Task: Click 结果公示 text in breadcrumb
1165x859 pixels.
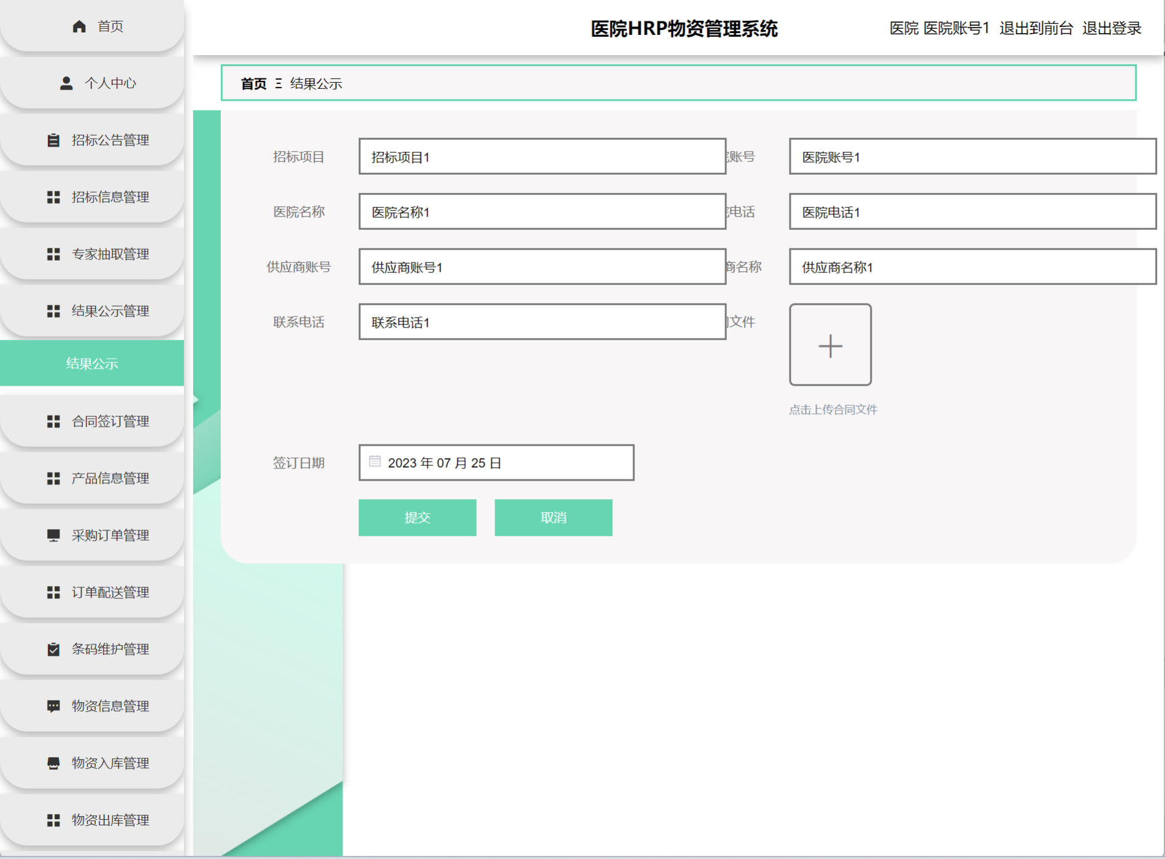Action: pos(316,84)
